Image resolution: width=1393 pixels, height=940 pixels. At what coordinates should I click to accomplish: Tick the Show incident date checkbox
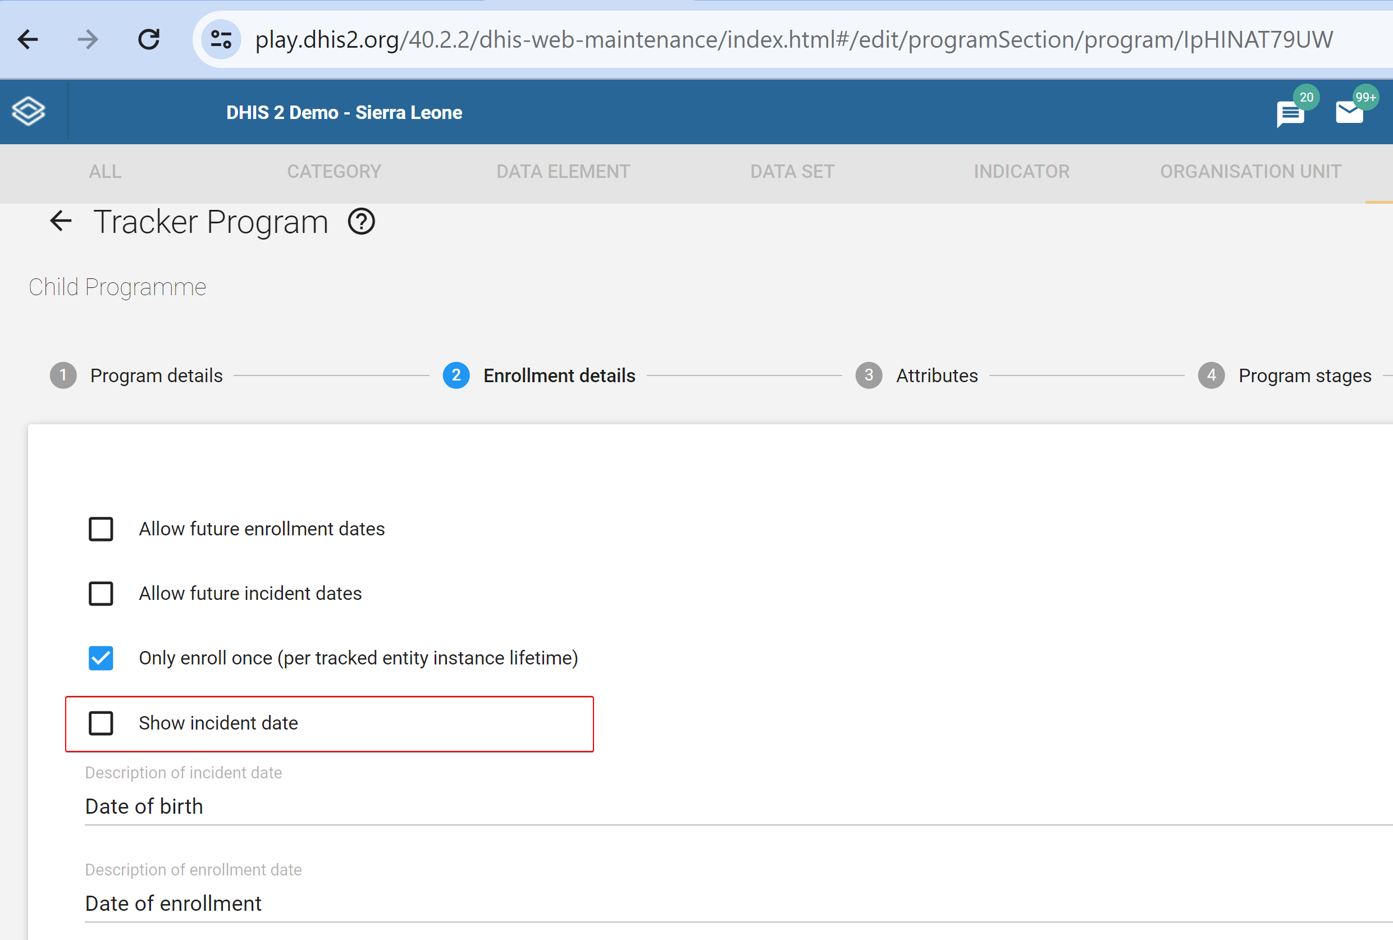pyautogui.click(x=101, y=723)
